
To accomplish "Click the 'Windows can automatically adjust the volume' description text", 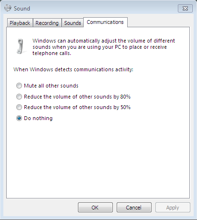I will pos(104,47).
